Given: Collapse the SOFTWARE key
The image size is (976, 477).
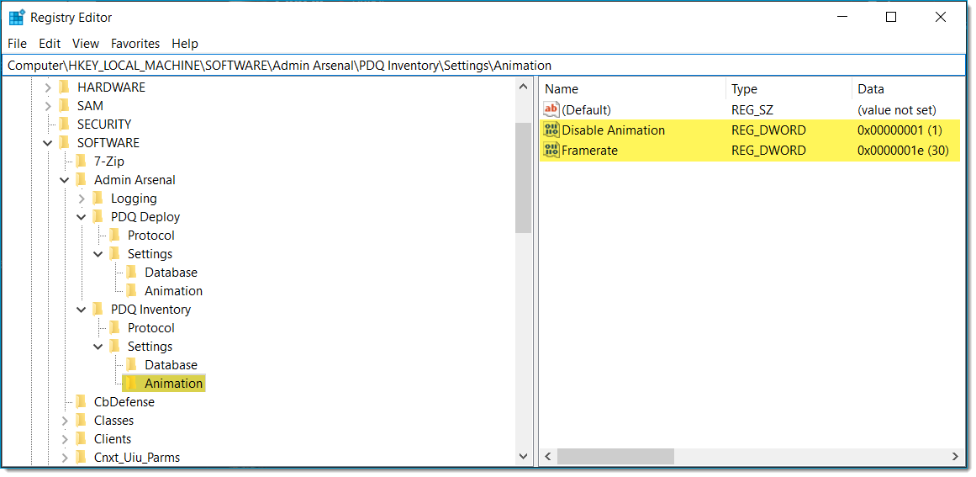Looking at the screenshot, I should pyautogui.click(x=48, y=143).
